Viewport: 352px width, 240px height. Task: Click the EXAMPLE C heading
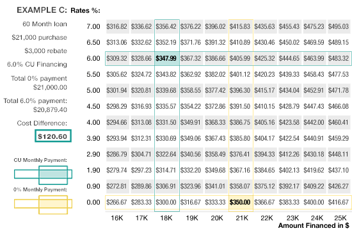click(x=42, y=10)
